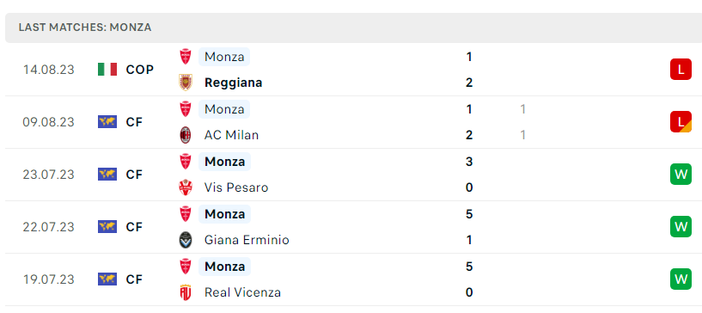Open the AC Milan team link

[231, 135]
